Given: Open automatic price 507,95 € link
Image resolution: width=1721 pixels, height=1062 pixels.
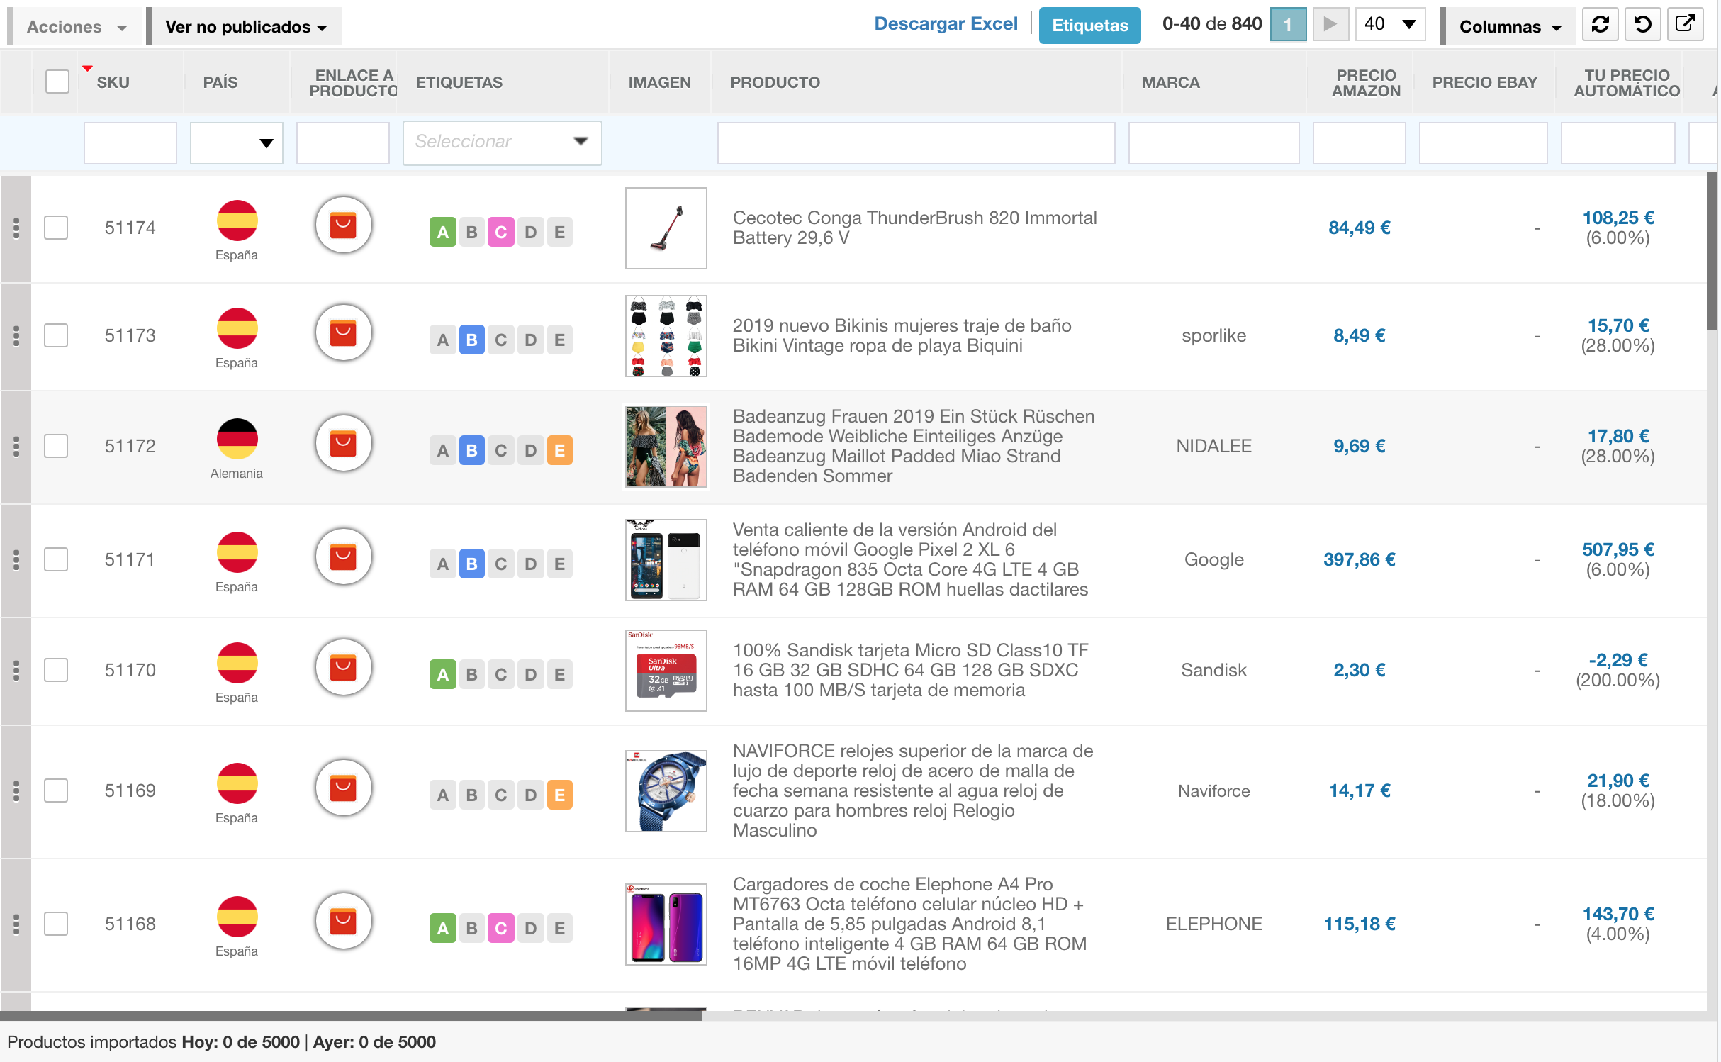Looking at the screenshot, I should click(1618, 549).
